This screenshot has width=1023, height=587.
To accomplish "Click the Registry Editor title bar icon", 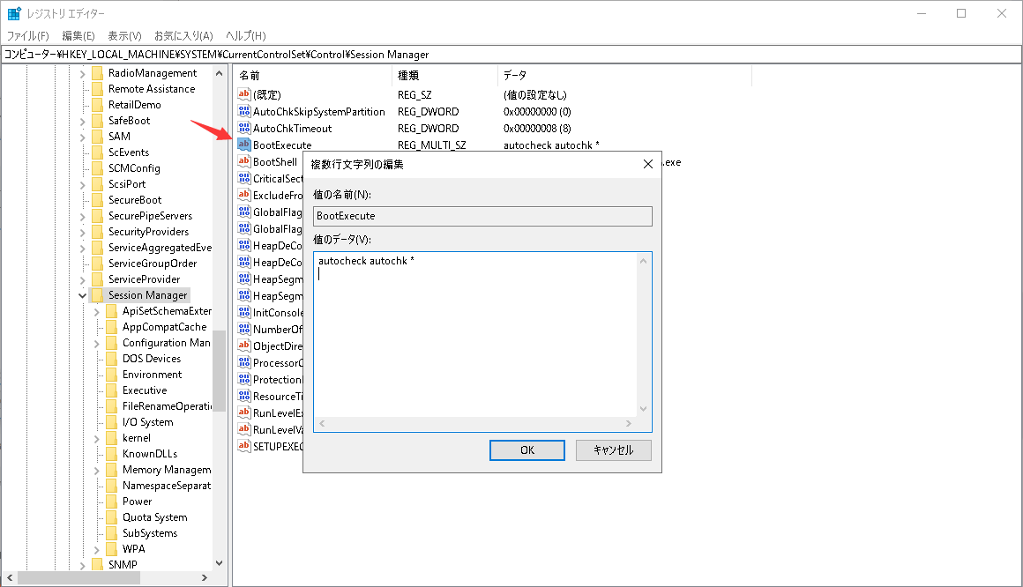I will (14, 14).
